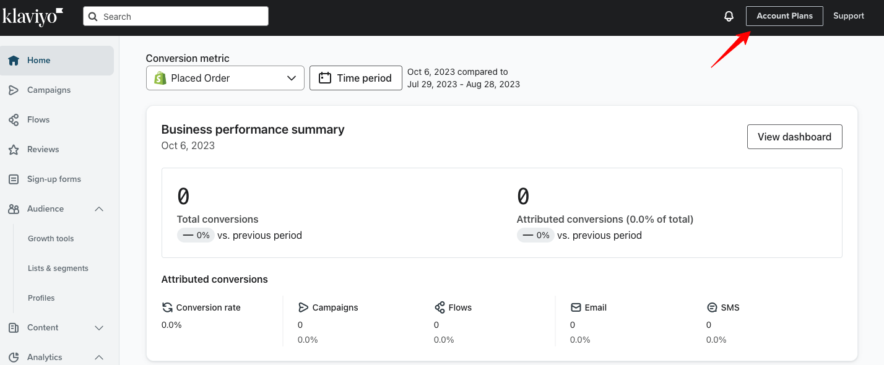Select the Sign-up forms icon
Image resolution: width=884 pixels, height=365 pixels.
click(12, 179)
